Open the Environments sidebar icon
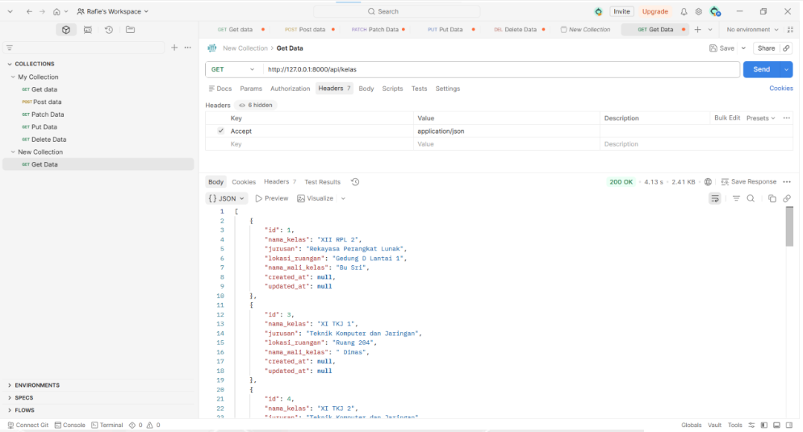This screenshot has width=803, height=432. [88, 30]
